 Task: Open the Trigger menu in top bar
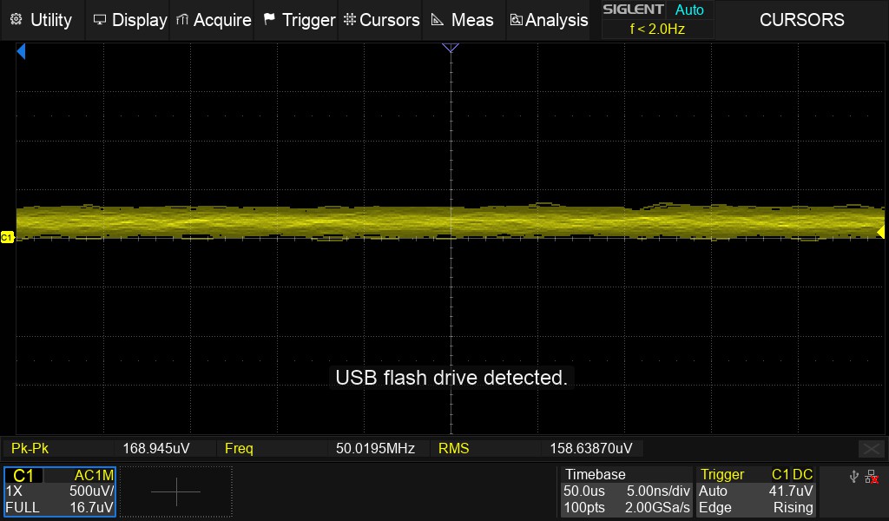(299, 19)
